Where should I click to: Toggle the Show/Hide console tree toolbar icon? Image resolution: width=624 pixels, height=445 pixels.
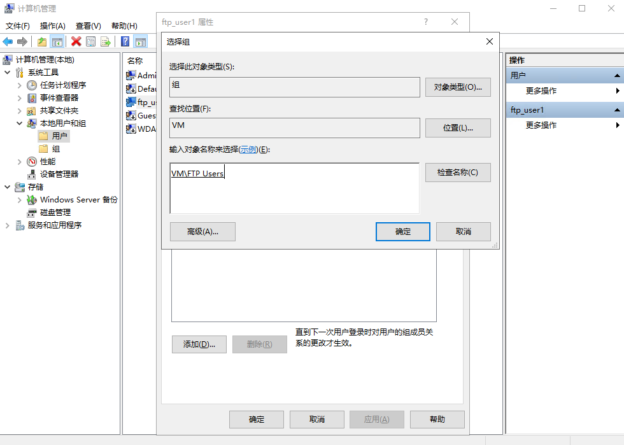(57, 41)
